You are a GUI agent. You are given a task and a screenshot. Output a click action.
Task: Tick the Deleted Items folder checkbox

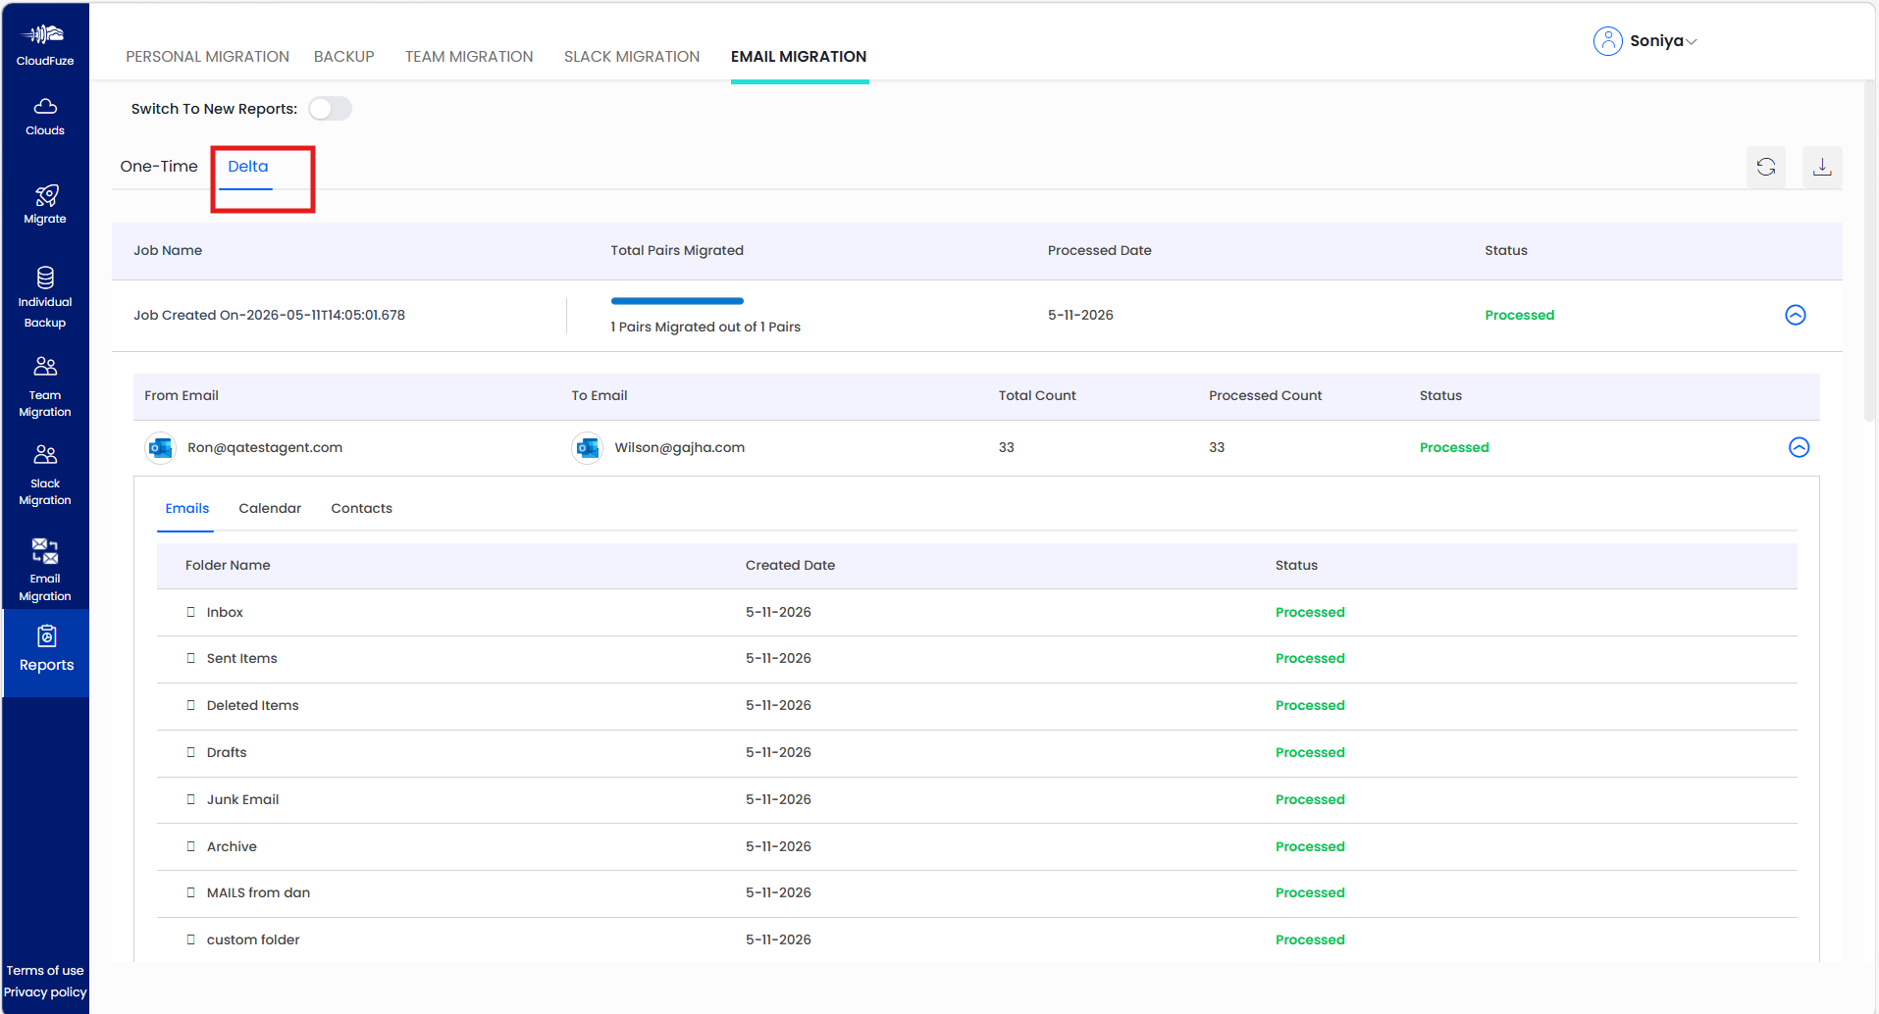191,705
